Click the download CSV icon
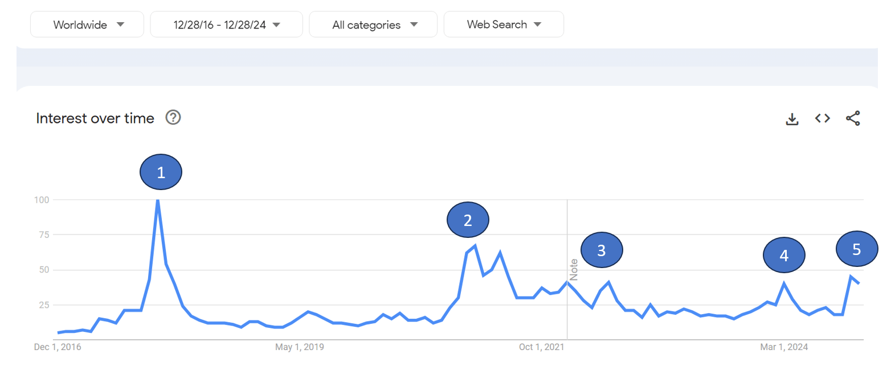891x366 pixels. coord(792,118)
